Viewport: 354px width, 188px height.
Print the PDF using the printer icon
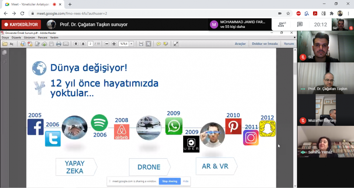coord(58,44)
